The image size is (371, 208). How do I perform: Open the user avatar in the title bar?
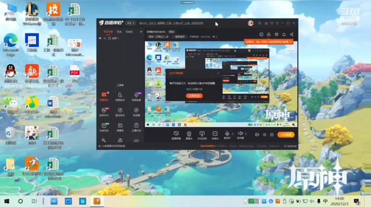click(x=250, y=23)
